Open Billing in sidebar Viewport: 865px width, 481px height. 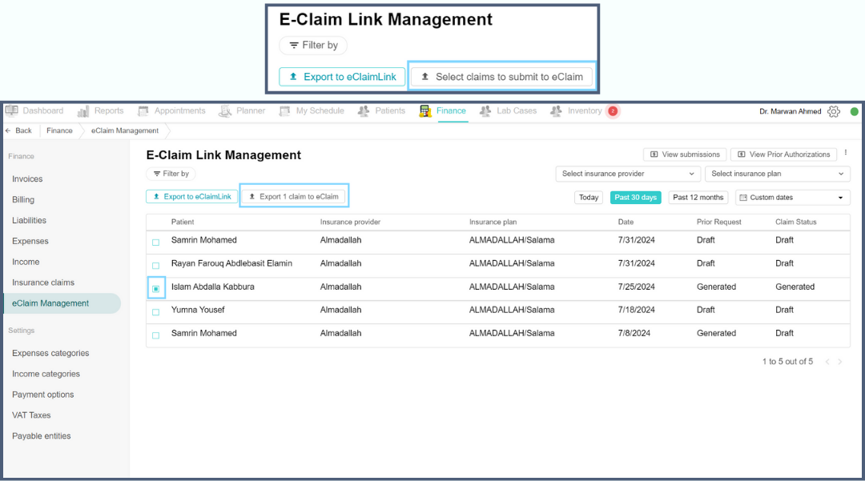23,199
